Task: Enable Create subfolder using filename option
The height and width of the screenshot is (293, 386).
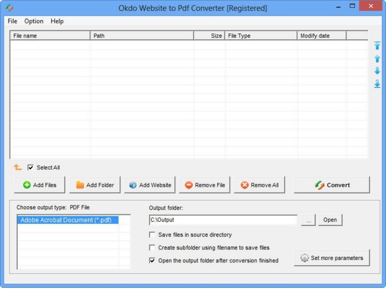Action: click(152, 248)
